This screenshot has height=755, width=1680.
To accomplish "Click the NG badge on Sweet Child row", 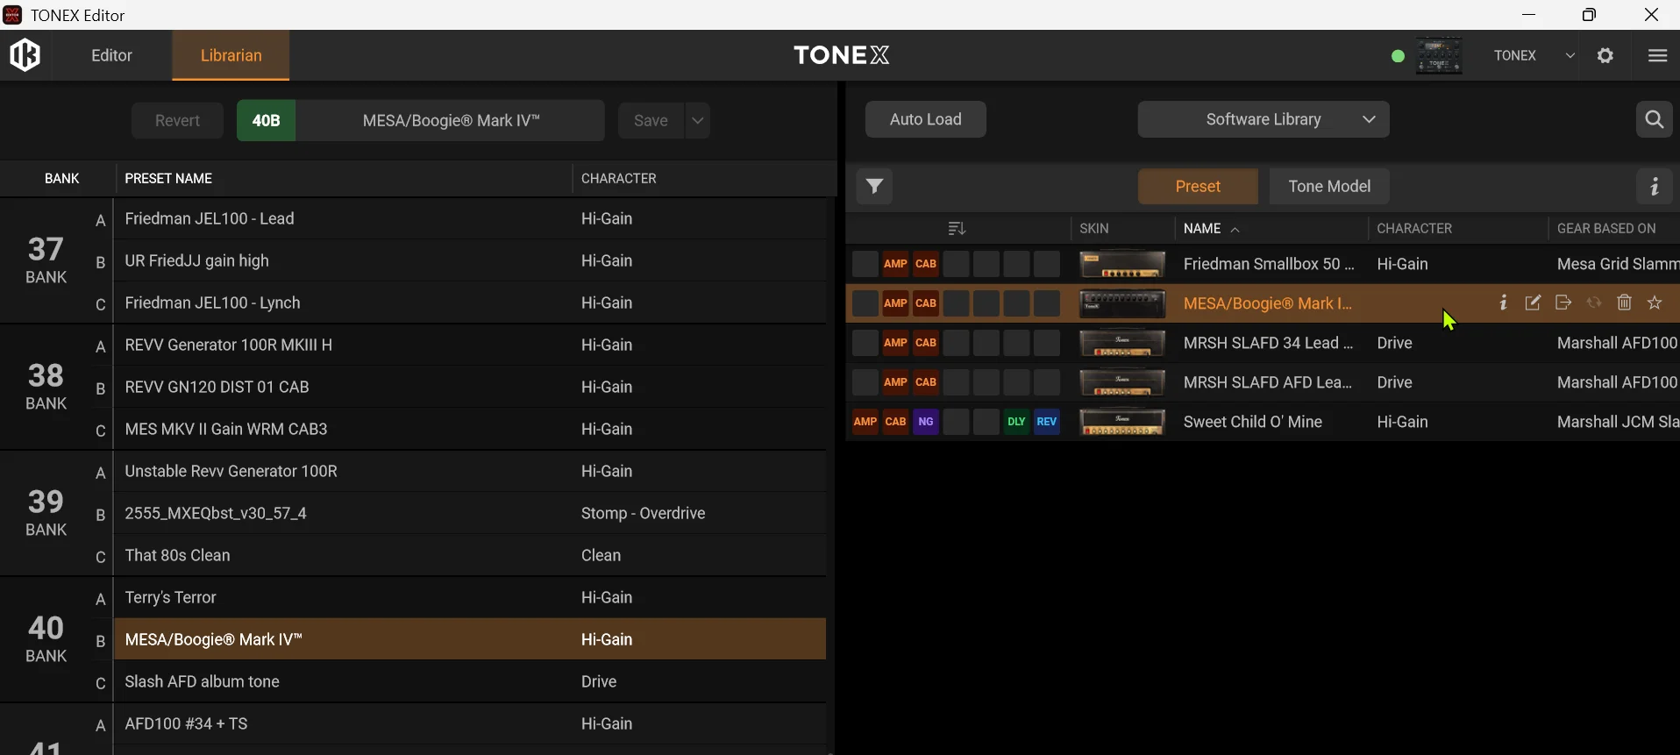I will point(926,423).
